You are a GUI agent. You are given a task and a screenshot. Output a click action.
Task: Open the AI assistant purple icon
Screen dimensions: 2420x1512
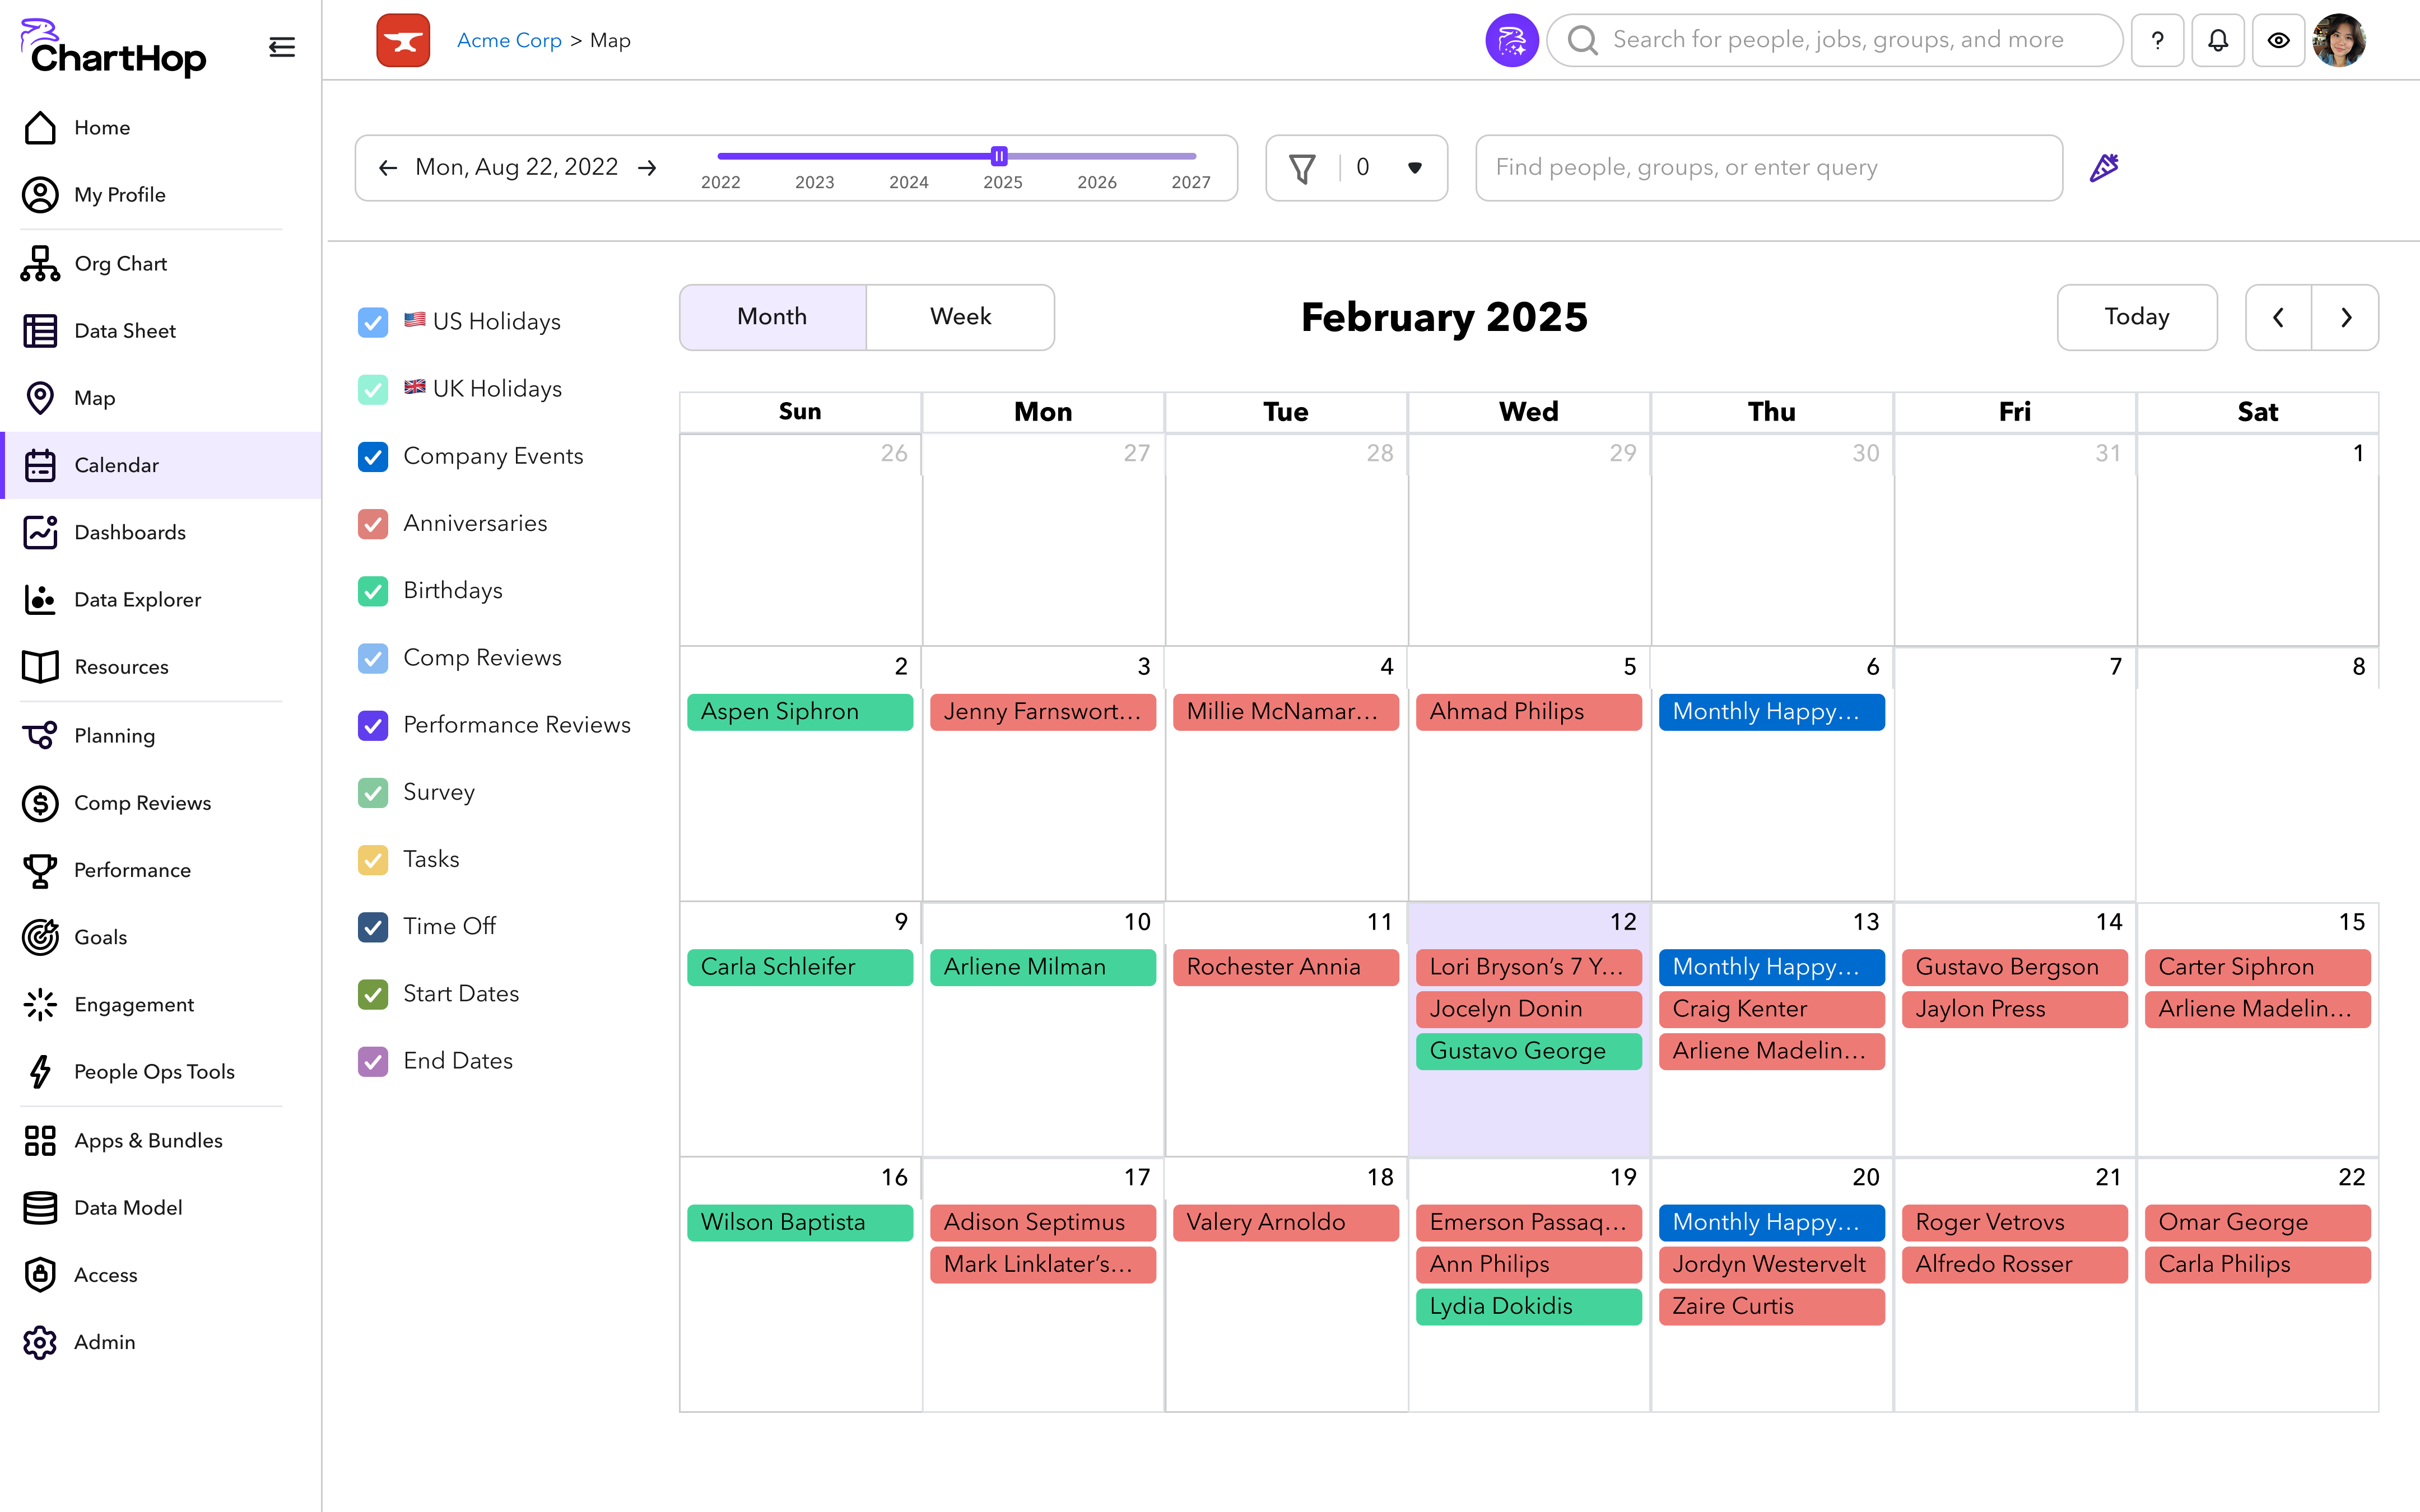1510,40
